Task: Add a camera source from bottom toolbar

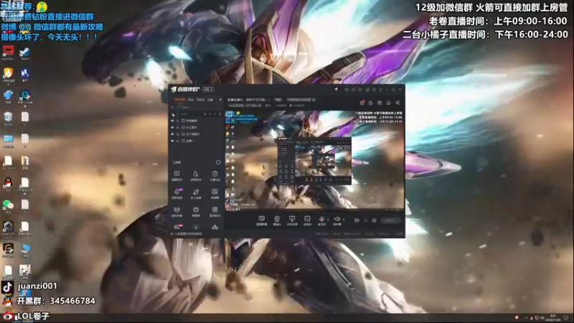Action: [277, 220]
